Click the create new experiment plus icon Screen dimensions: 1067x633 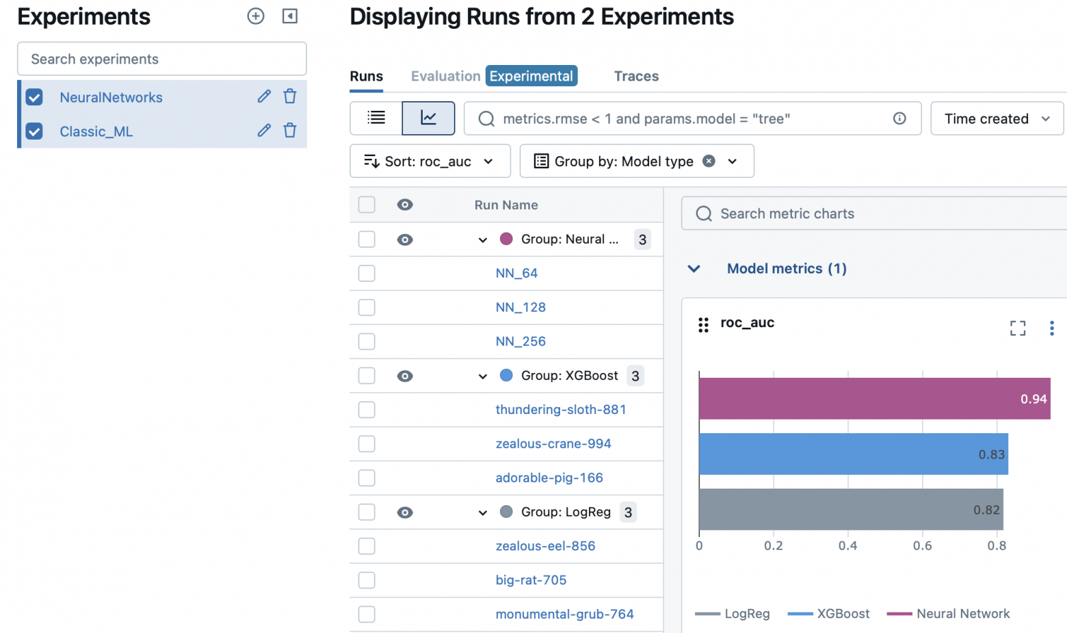click(256, 16)
